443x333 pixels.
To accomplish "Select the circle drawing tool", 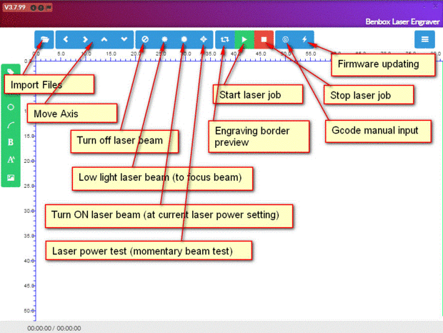I will [x=11, y=107].
